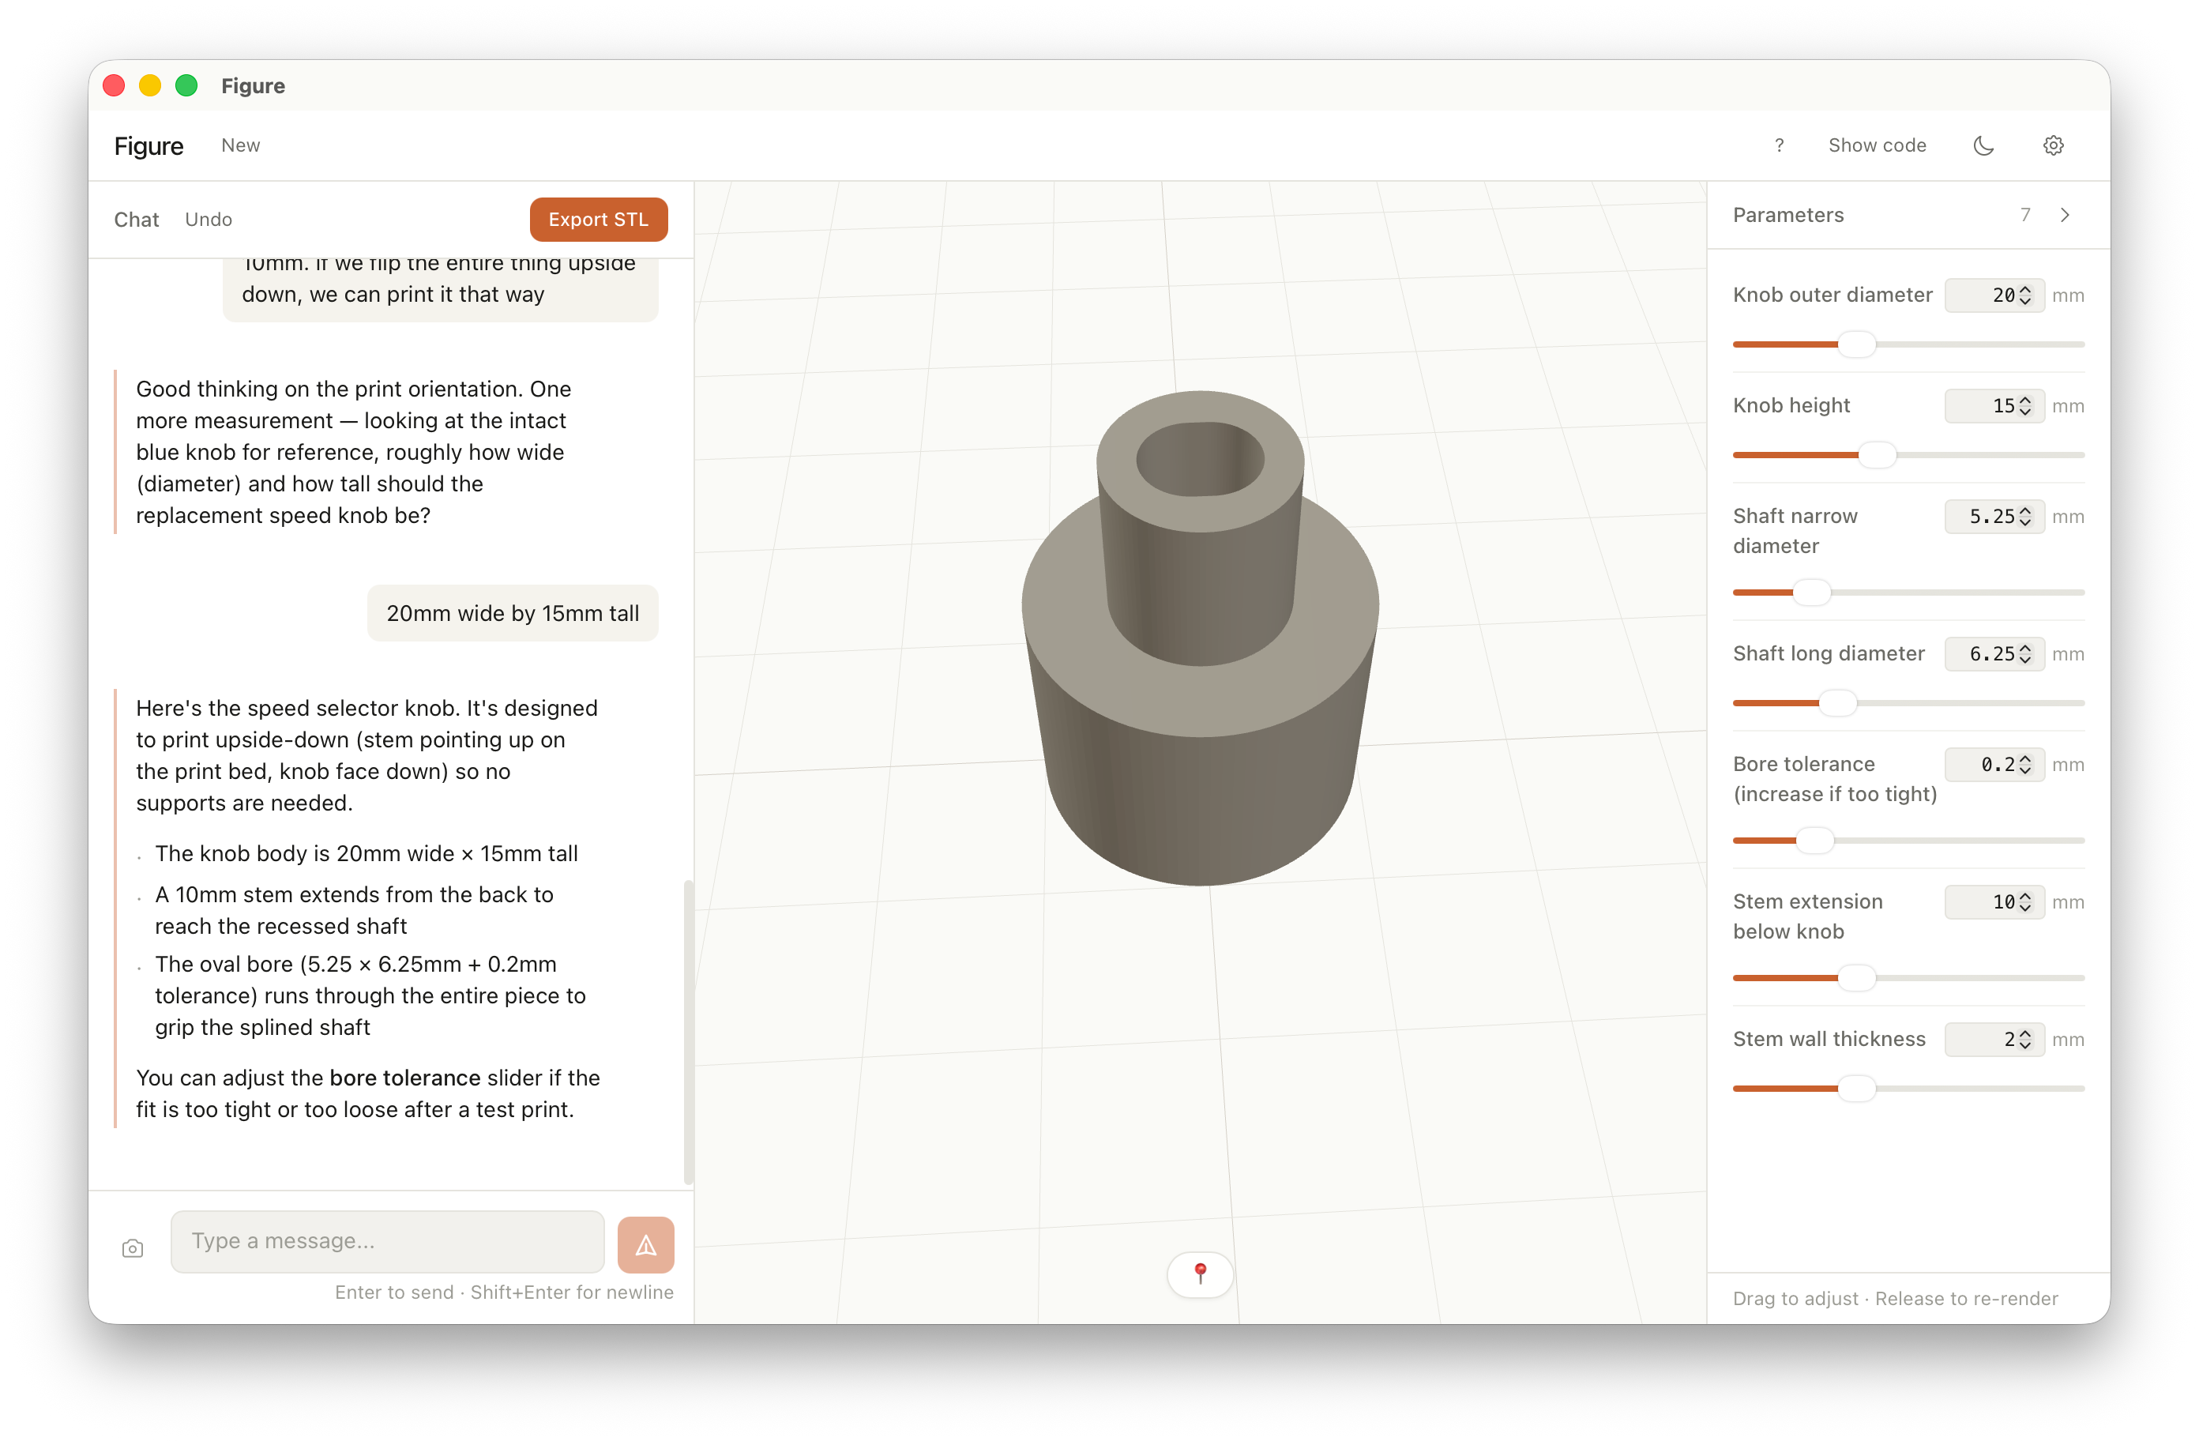Click the red pin icon below model
This screenshot has width=2199, height=1441.
[1199, 1274]
